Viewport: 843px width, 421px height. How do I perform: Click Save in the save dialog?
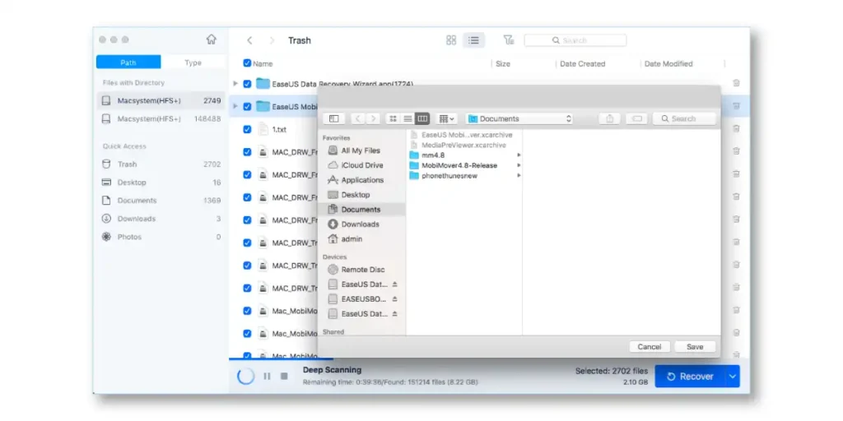point(695,347)
